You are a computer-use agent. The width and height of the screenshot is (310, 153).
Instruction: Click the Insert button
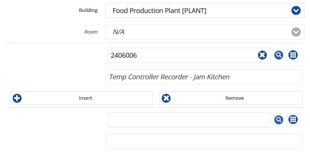click(82, 98)
